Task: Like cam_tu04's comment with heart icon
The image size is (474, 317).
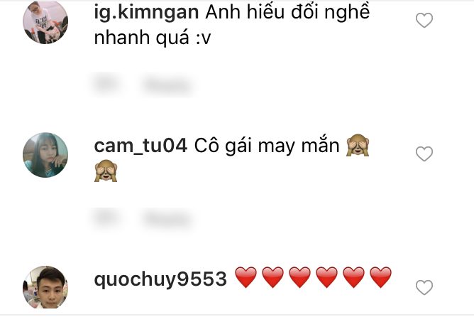Action: [x=424, y=154]
